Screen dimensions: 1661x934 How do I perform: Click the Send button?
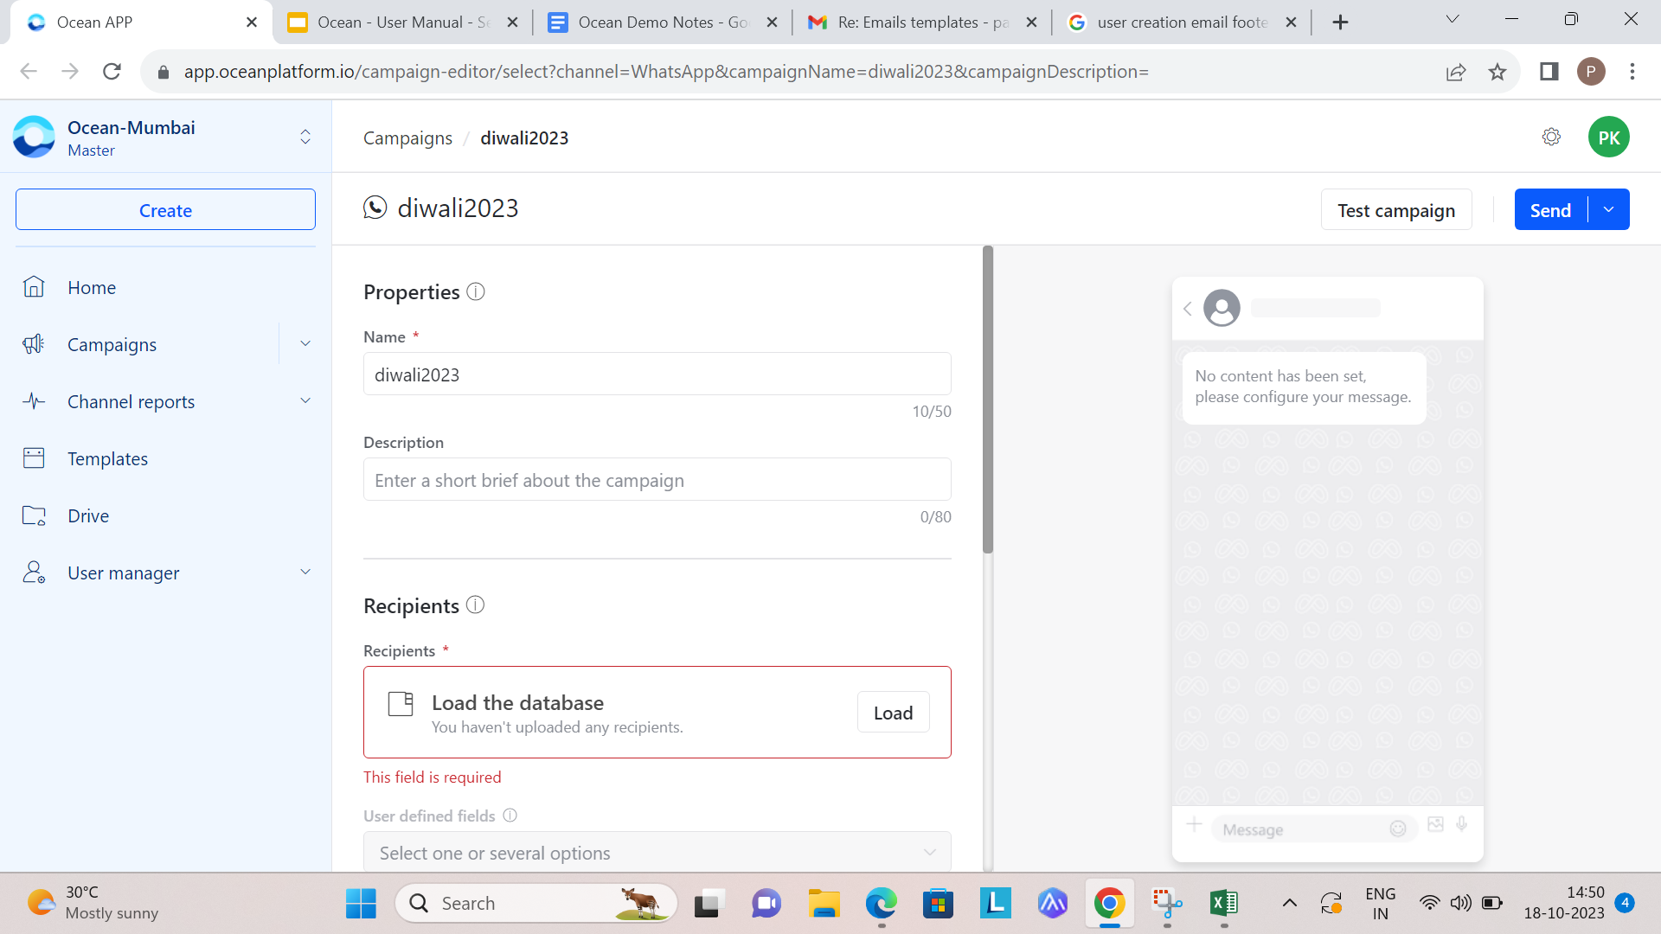click(x=1550, y=209)
